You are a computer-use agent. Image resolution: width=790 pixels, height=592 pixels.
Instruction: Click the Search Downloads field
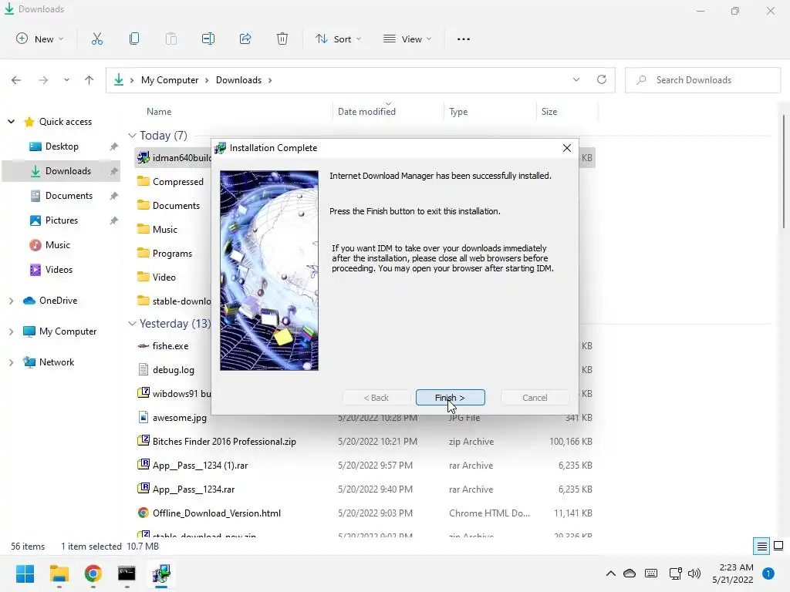click(703, 80)
